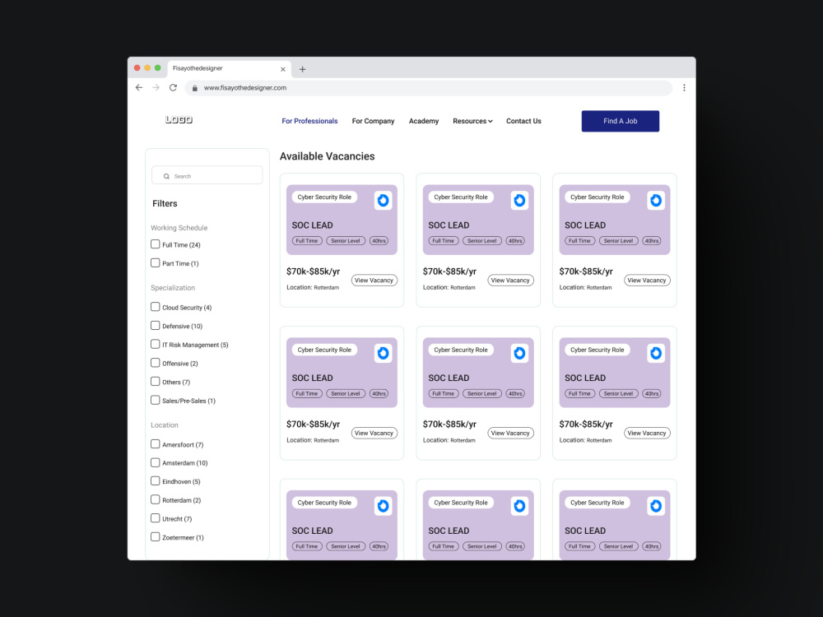Click the browser forward arrow
This screenshot has height=617, width=823.
coord(156,88)
